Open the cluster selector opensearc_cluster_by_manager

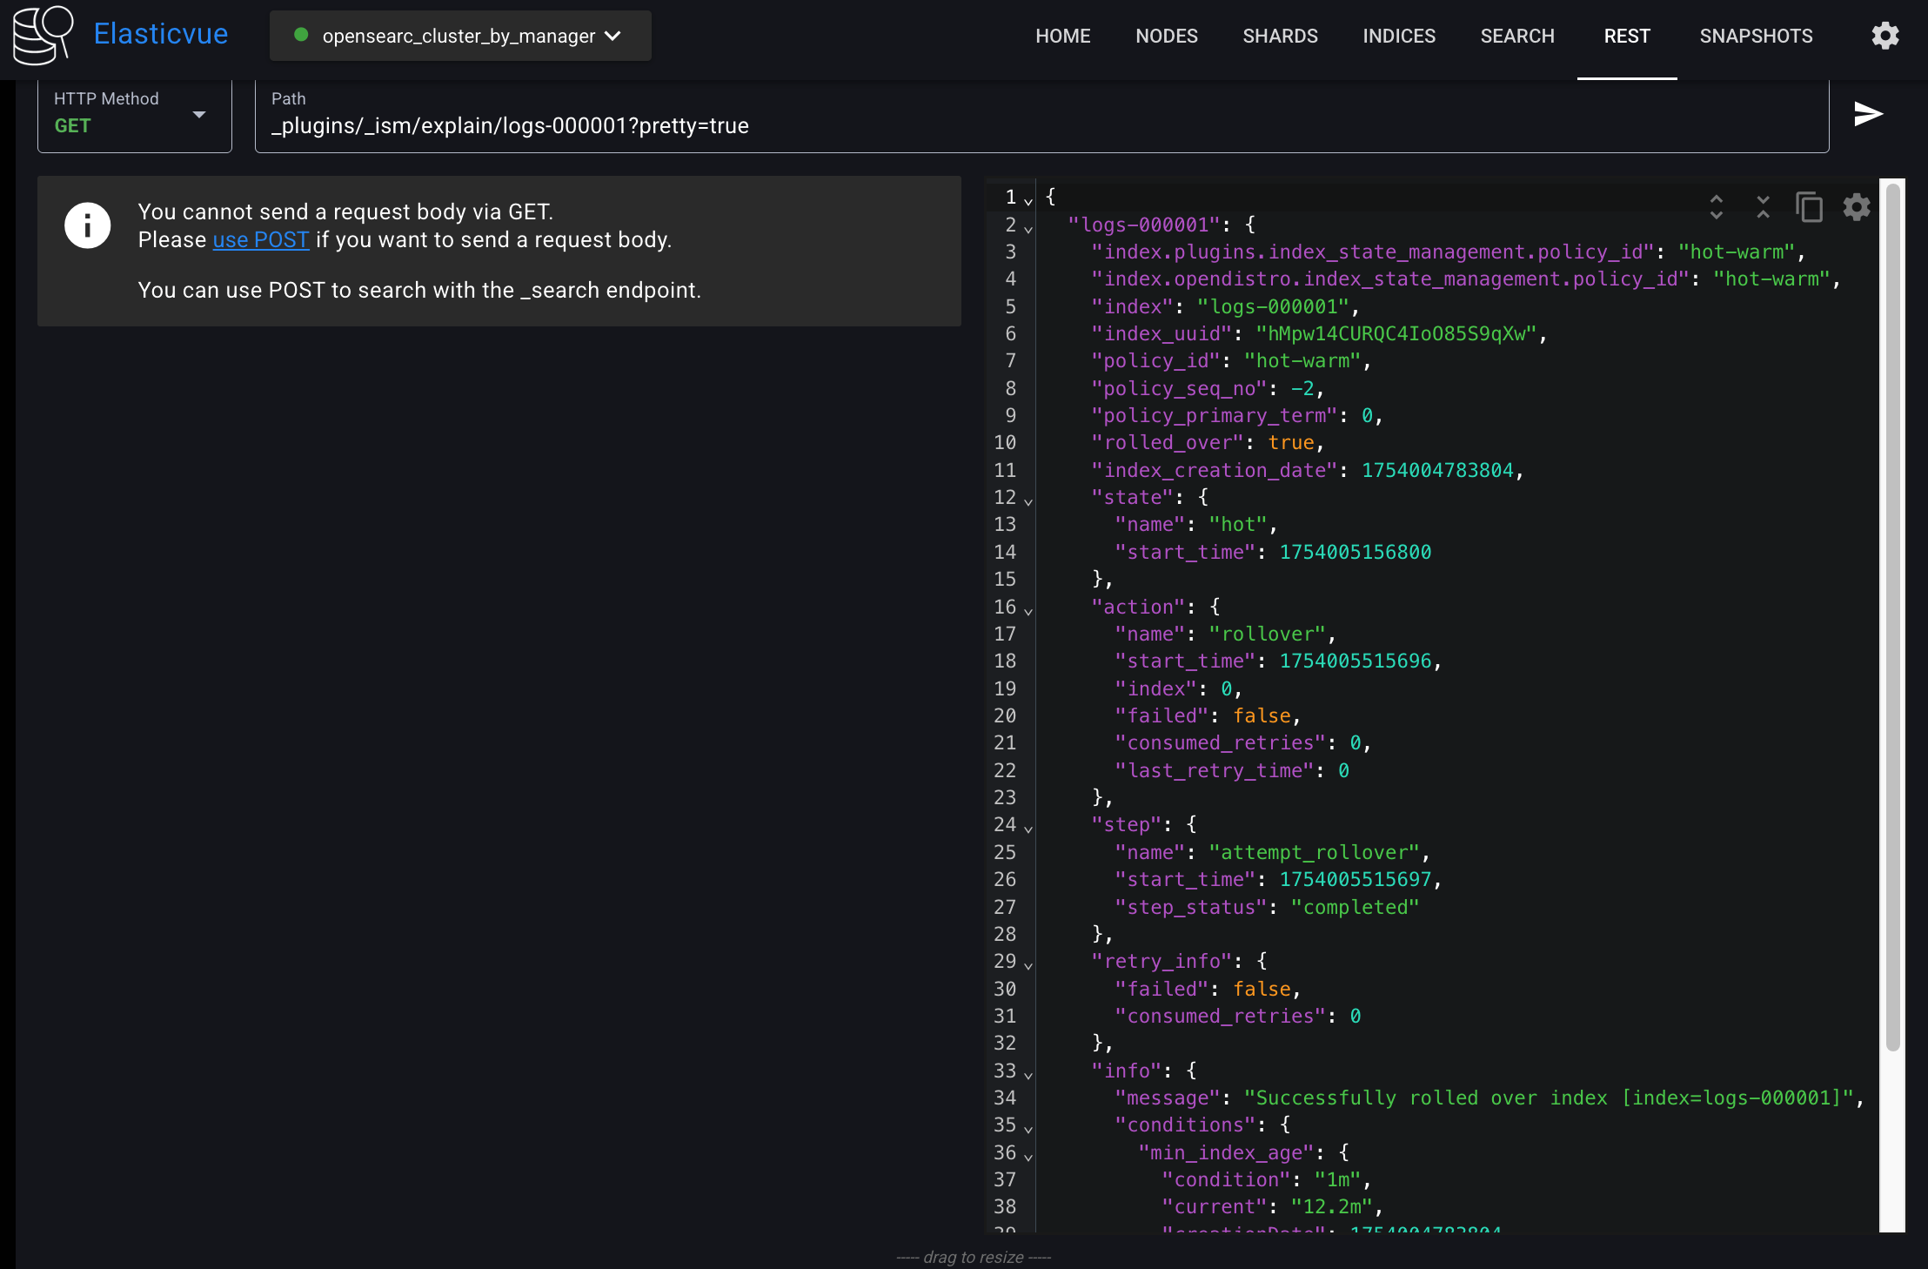459,36
